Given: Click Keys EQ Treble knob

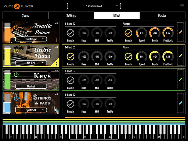Looking at the screenshot, I should pos(110,80).
